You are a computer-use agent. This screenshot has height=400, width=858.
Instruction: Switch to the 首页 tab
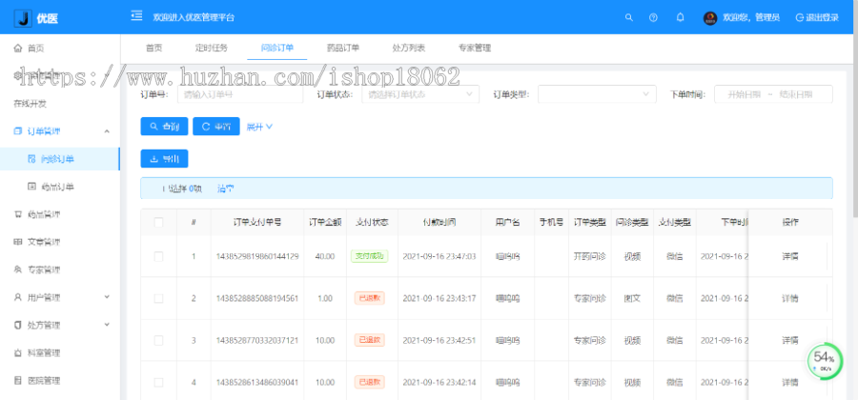coord(153,48)
